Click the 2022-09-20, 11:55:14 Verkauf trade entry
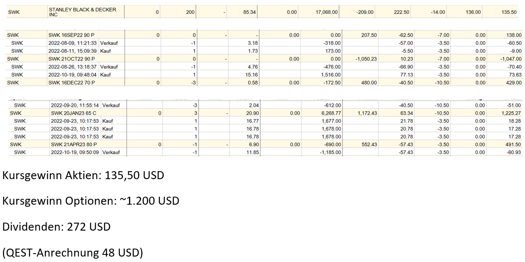 click(85, 105)
